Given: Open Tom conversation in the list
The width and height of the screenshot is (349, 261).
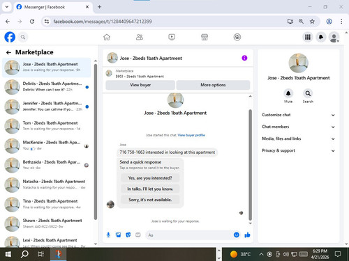Looking at the screenshot, I should click(47, 126).
